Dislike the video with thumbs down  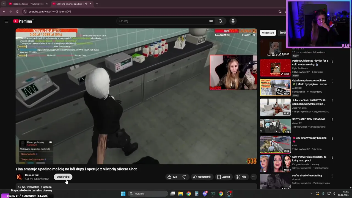point(184,177)
